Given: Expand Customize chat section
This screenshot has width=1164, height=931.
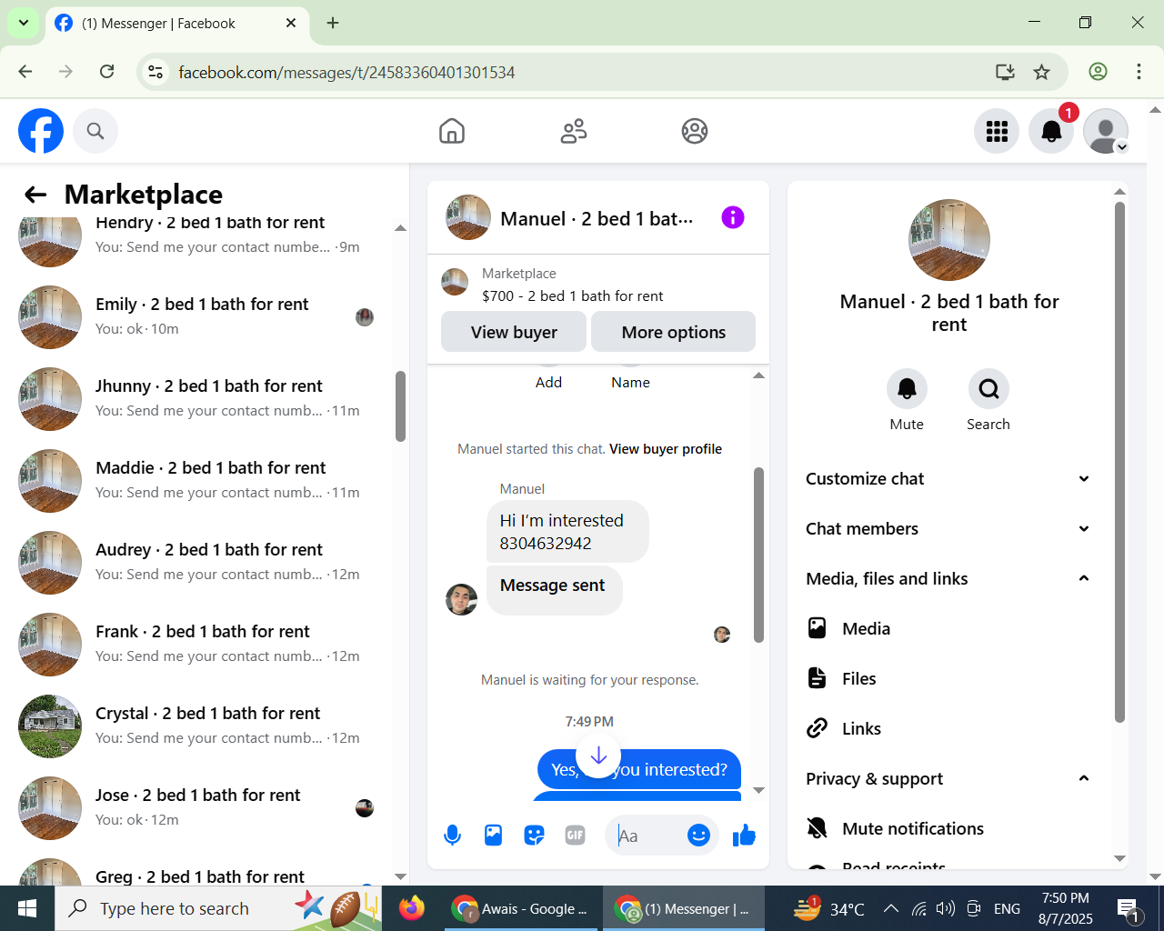Looking at the screenshot, I should [950, 478].
